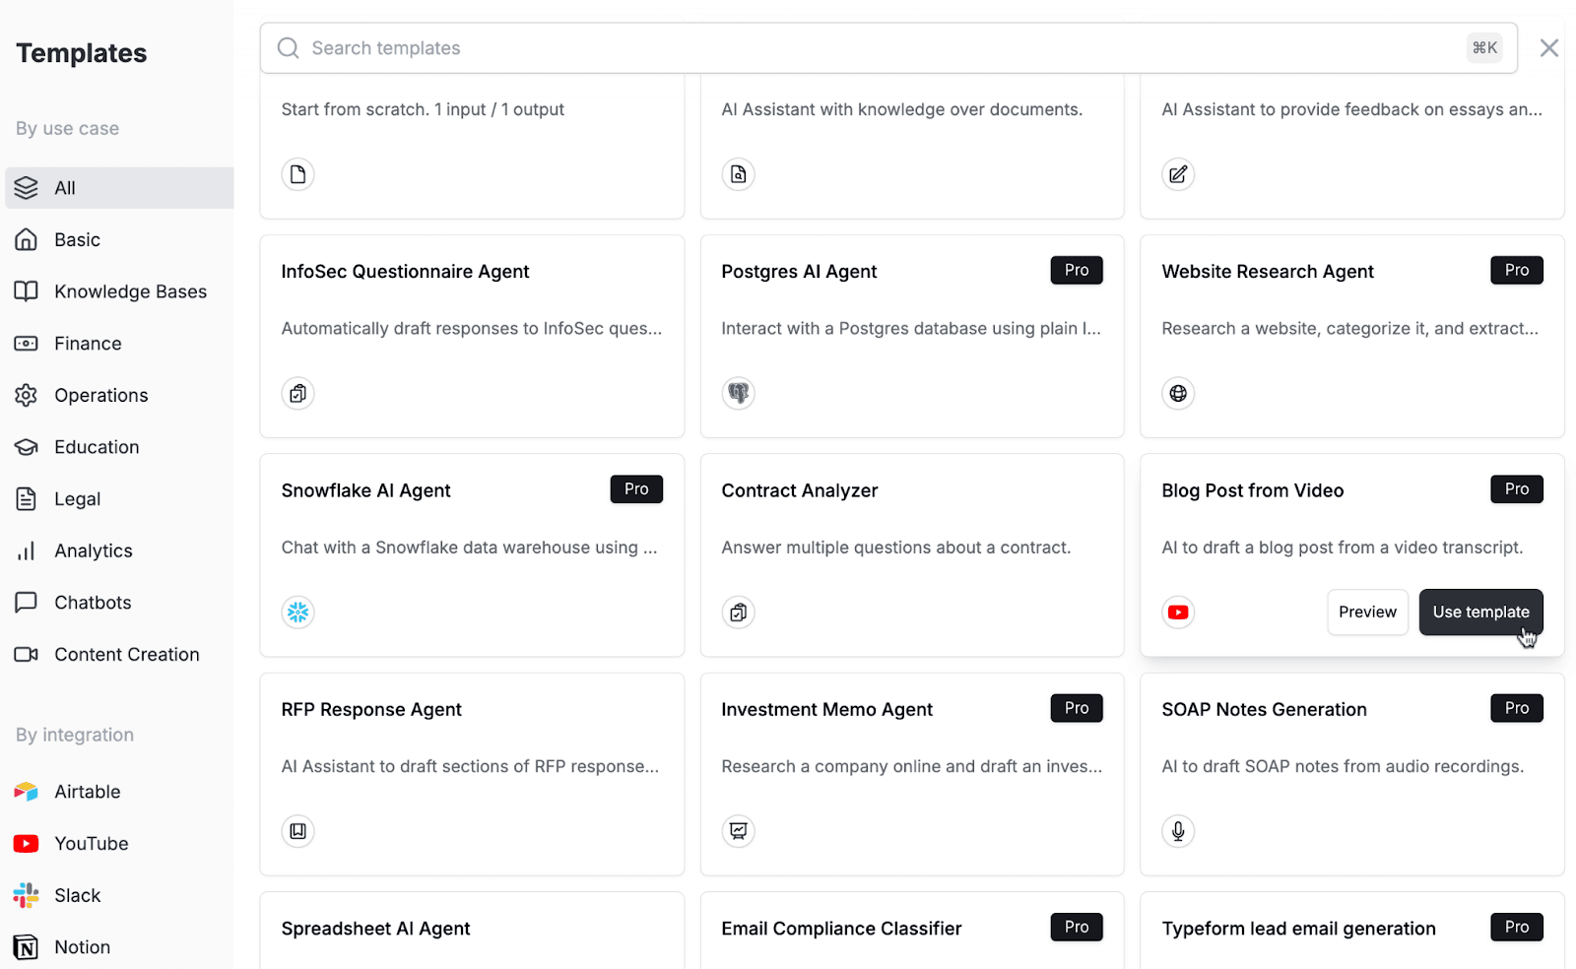Close the templates dialog
The image size is (1576, 969).
pos(1548,48)
